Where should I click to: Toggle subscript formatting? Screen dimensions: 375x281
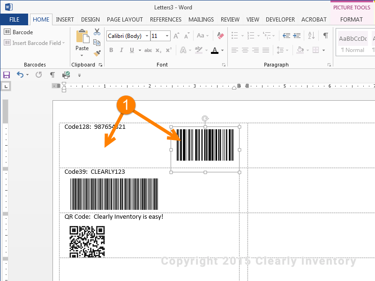point(158,50)
